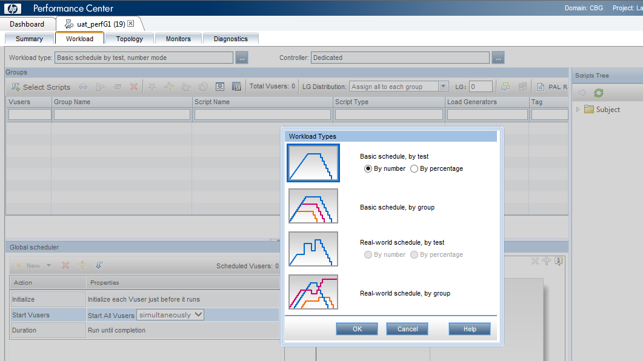This screenshot has height=361, width=643.
Task: Select the Duration action row
Action: point(145,330)
